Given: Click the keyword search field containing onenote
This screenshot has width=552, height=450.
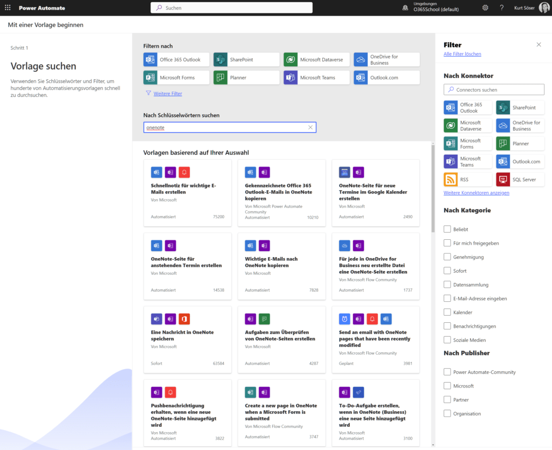Looking at the screenshot, I should tap(230, 127).
